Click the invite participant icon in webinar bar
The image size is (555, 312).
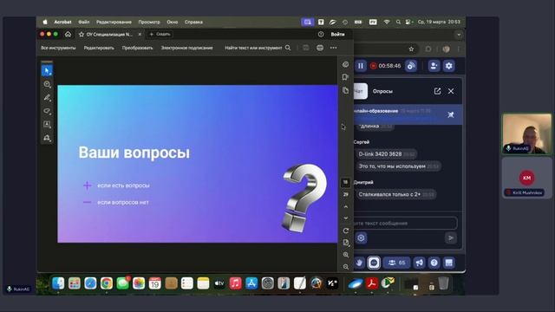point(434,66)
